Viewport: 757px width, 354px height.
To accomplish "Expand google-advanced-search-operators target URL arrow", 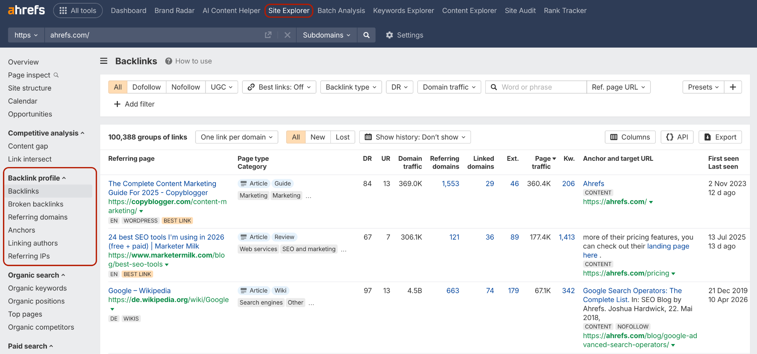I will click(x=673, y=345).
